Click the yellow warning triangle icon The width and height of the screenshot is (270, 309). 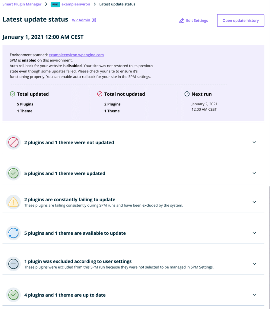[13, 202]
